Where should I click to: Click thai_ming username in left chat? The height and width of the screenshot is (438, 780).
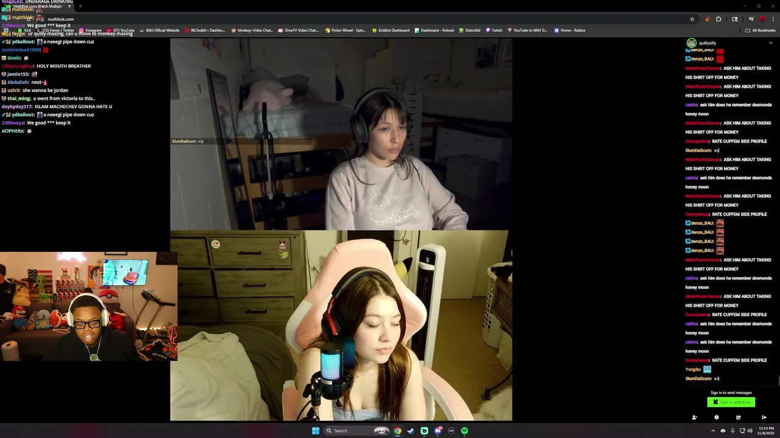19,99
